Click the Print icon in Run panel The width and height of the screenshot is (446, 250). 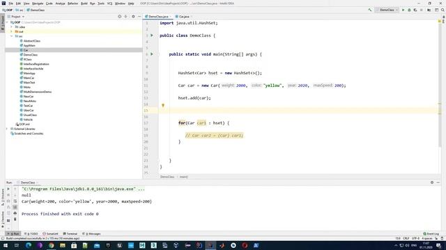click(15, 213)
